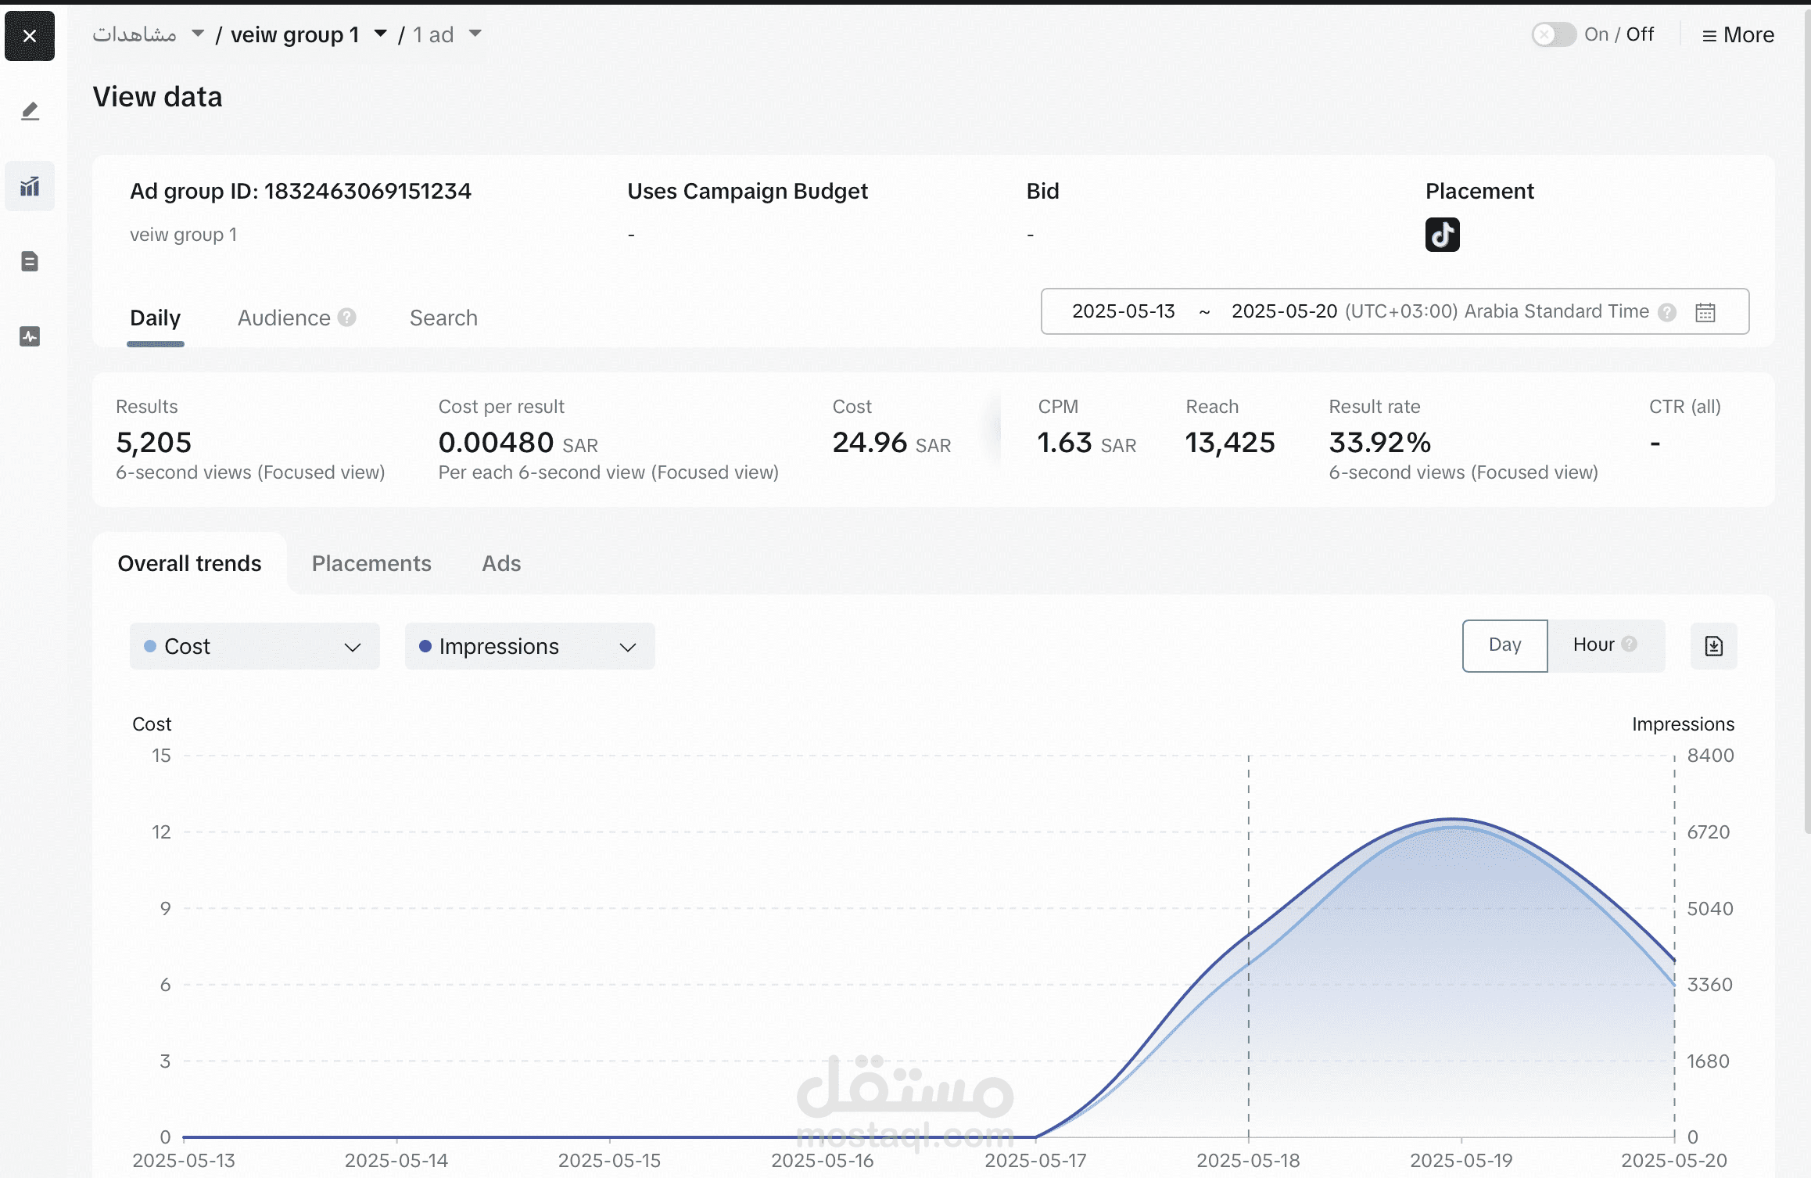Open the pencil edit icon in sidebar
The width and height of the screenshot is (1811, 1178).
point(30,111)
